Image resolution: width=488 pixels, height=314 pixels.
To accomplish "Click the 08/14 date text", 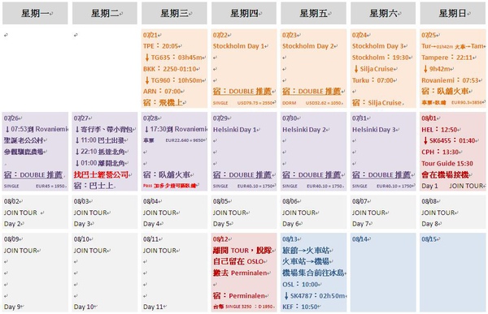I will click(x=359, y=239).
